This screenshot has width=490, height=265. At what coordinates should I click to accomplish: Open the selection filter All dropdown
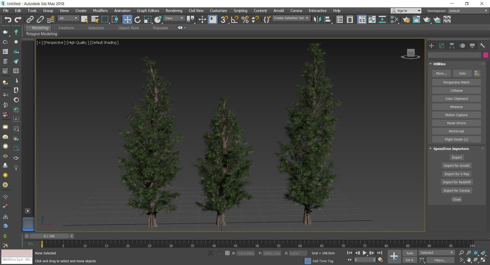[68, 18]
